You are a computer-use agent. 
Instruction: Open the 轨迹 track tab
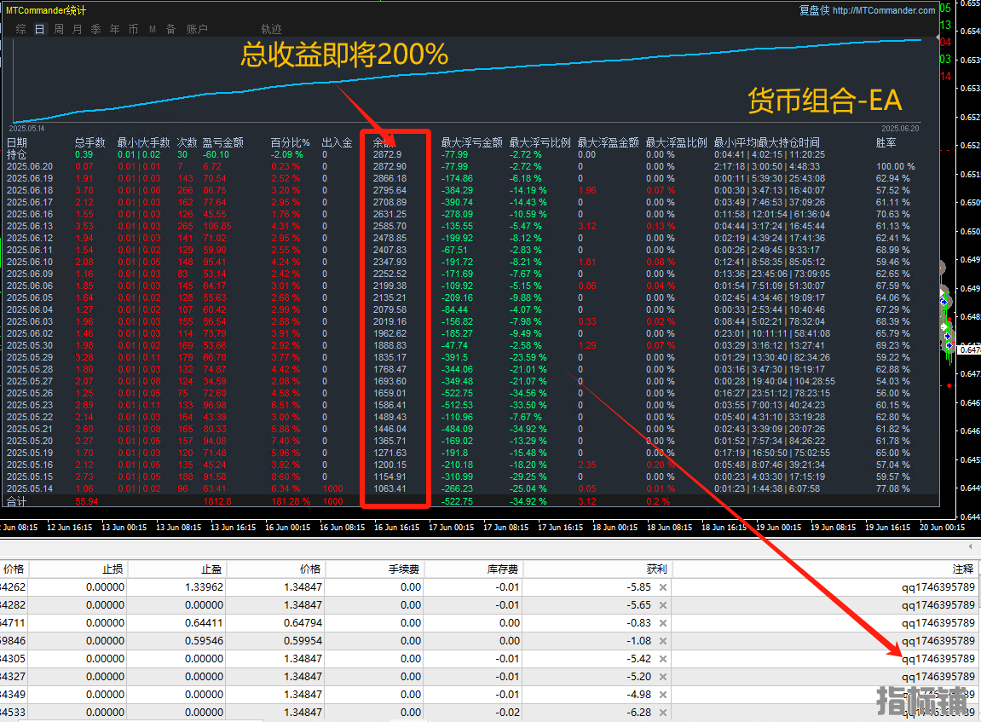point(271,29)
